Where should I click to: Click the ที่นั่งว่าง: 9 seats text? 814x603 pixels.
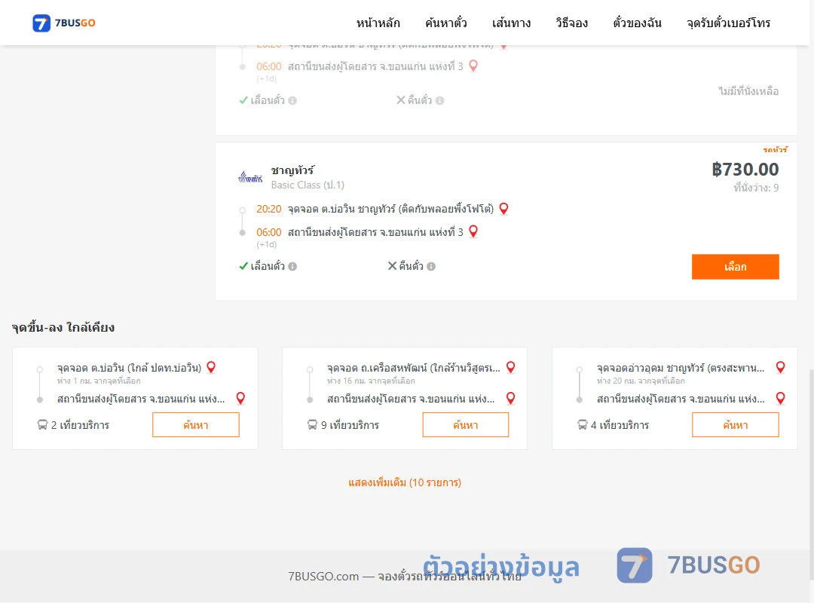click(756, 188)
